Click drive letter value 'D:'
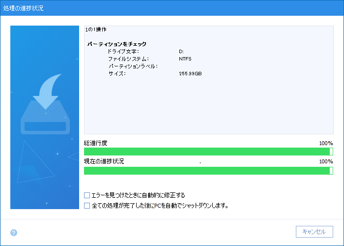The width and height of the screenshot is (344, 246). click(181, 52)
